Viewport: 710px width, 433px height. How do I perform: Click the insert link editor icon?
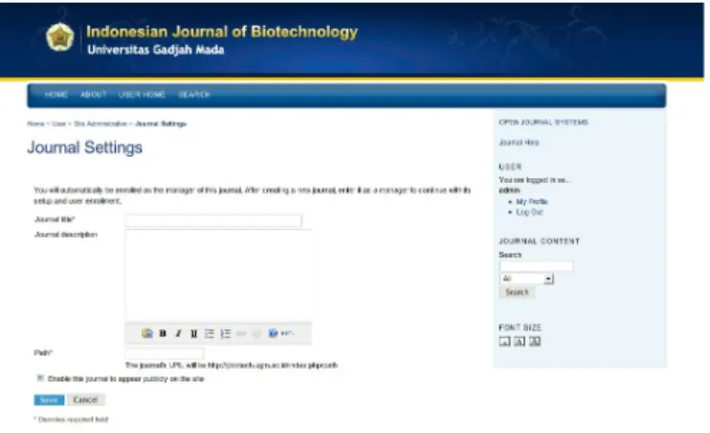tap(241, 333)
